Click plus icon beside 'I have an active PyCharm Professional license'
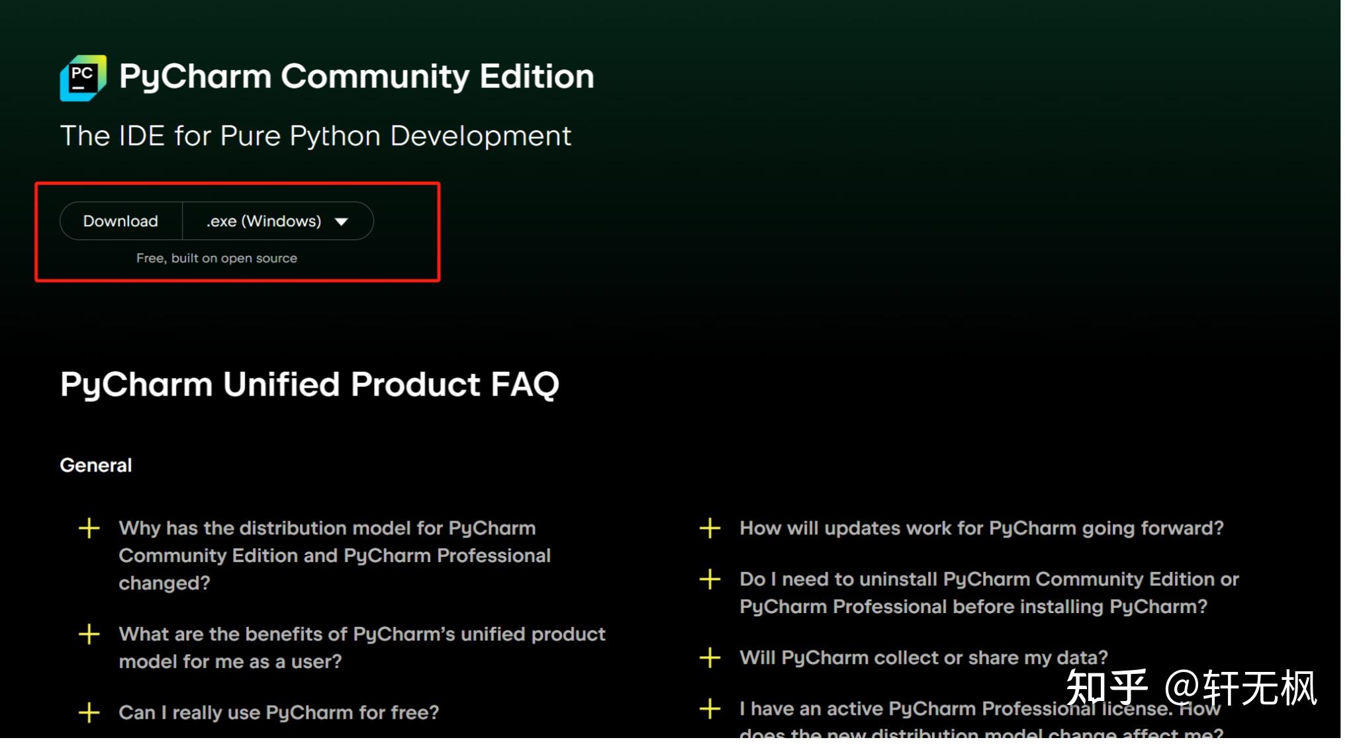Screen dimensions: 1355x744 [x=710, y=709]
